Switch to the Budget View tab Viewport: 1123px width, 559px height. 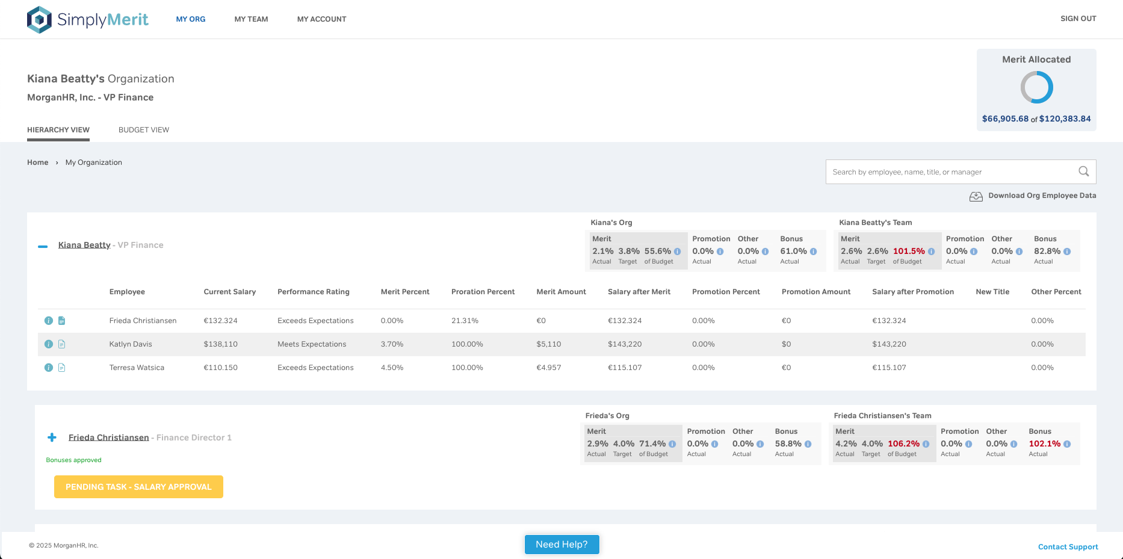point(144,129)
